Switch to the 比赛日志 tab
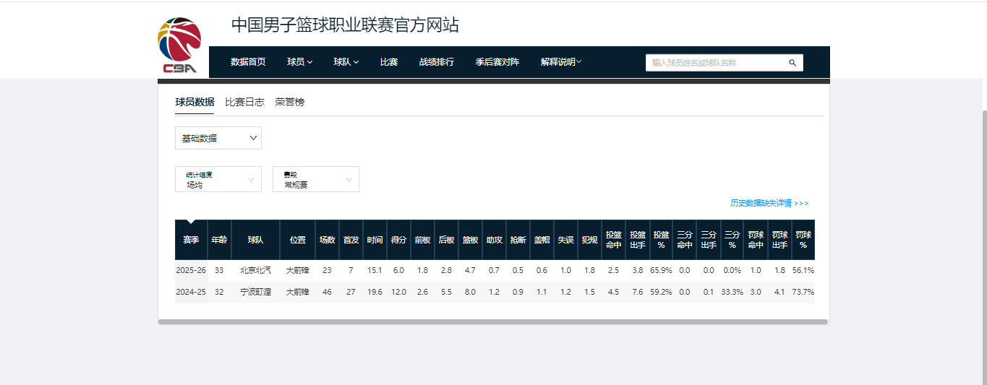The image size is (987, 385). (x=244, y=103)
